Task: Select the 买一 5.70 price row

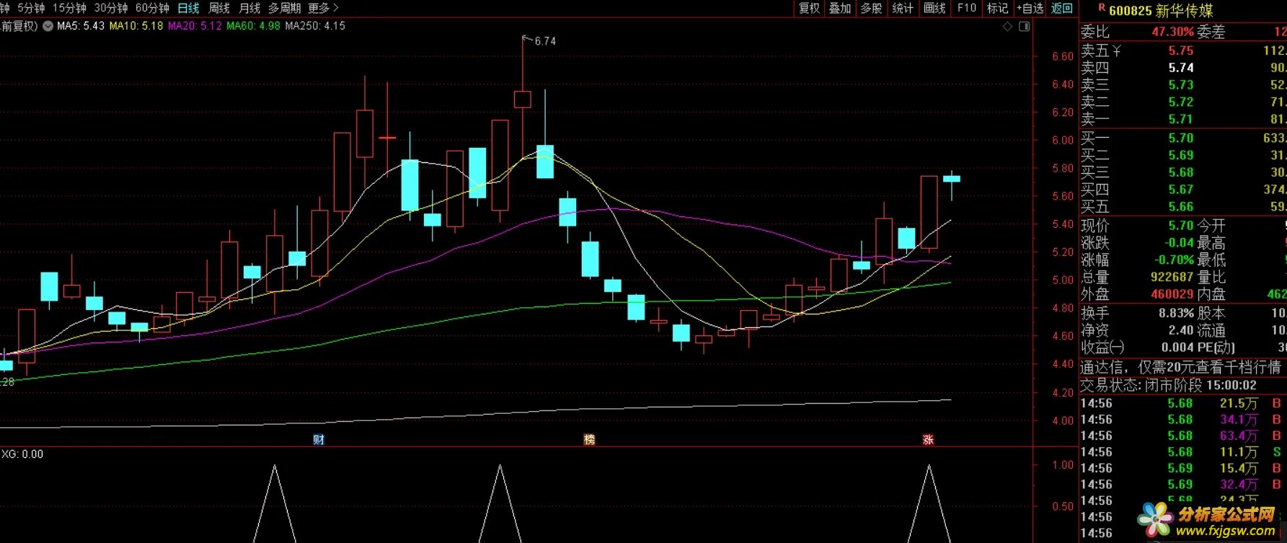Action: [1182, 138]
